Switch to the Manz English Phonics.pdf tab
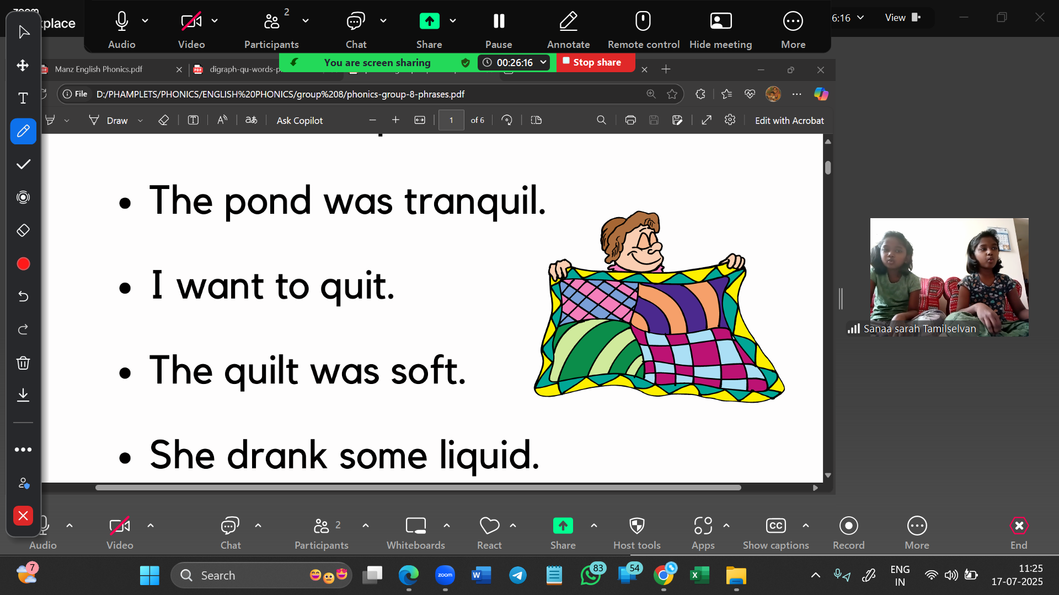Screen dimensions: 1059x595 tap(99, 69)
